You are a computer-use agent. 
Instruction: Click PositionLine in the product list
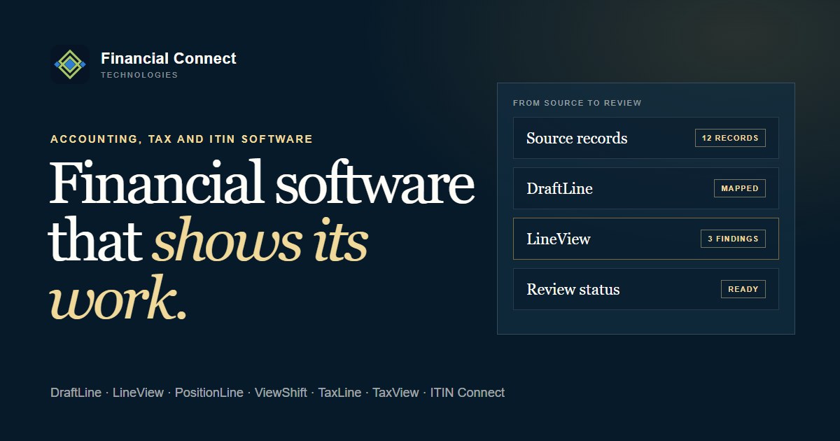[209, 393]
